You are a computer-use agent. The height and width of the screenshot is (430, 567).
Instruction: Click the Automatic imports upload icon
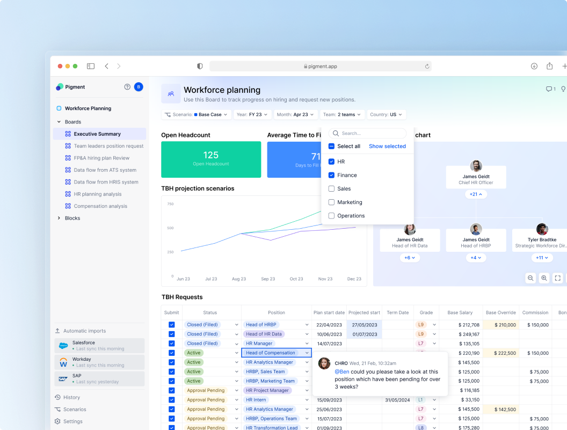click(x=57, y=331)
